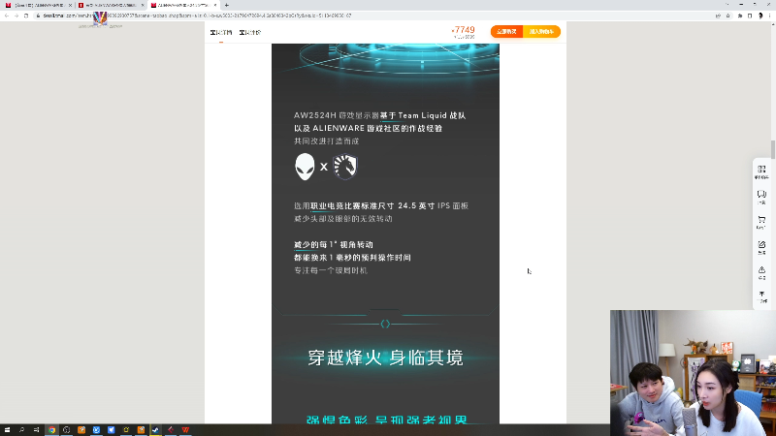Open the browser extensions puzzle icon
Viewport: 776px width, 436px height.
tap(740, 16)
